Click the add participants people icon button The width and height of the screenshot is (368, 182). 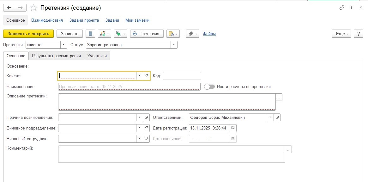pyautogui.click(x=104, y=34)
